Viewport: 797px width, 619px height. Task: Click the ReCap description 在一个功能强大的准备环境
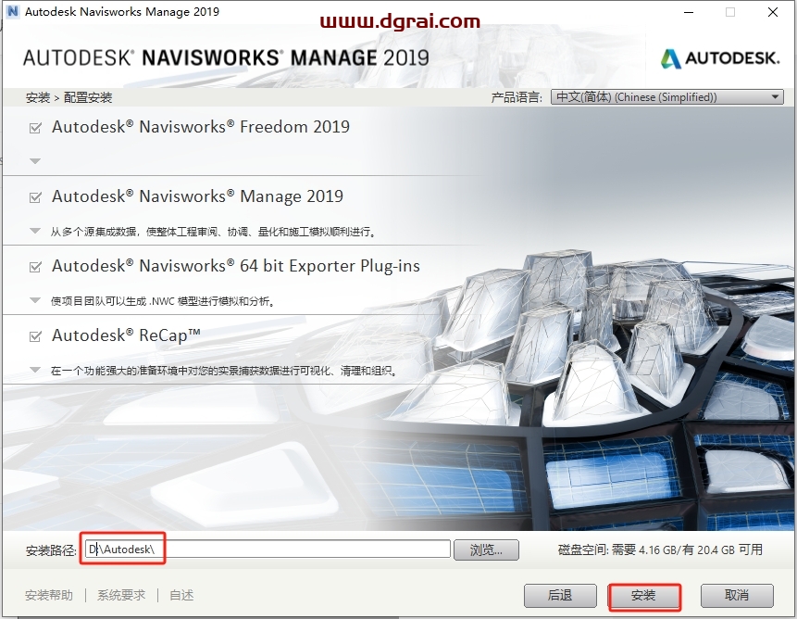pos(224,371)
